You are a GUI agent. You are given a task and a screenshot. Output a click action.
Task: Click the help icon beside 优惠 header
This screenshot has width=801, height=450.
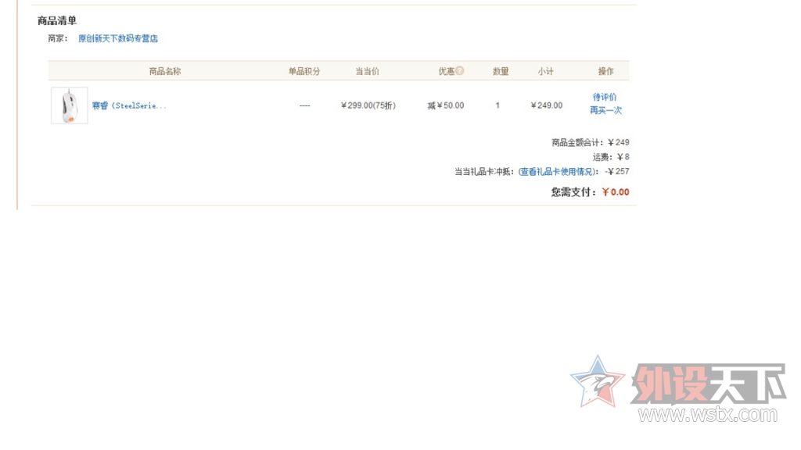[460, 71]
